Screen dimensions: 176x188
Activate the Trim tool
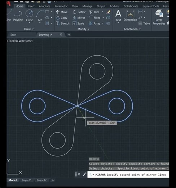point(94,12)
